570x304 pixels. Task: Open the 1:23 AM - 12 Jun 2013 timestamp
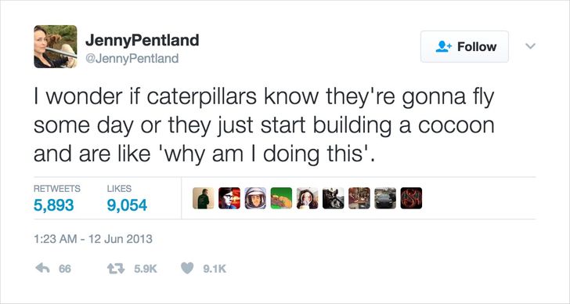point(93,239)
